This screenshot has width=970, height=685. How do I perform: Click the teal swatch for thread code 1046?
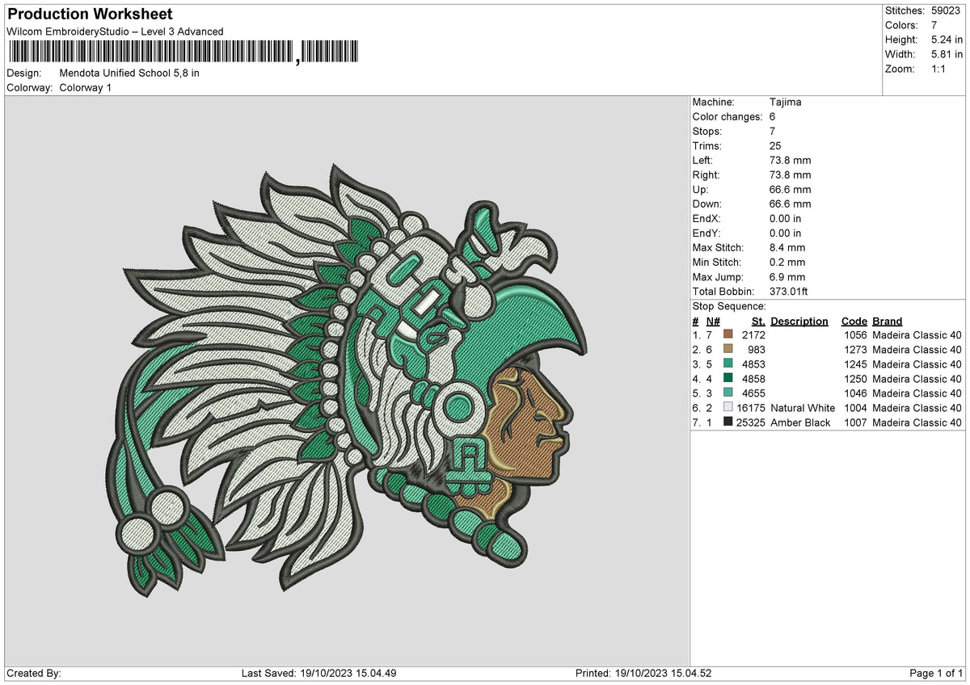click(x=728, y=393)
